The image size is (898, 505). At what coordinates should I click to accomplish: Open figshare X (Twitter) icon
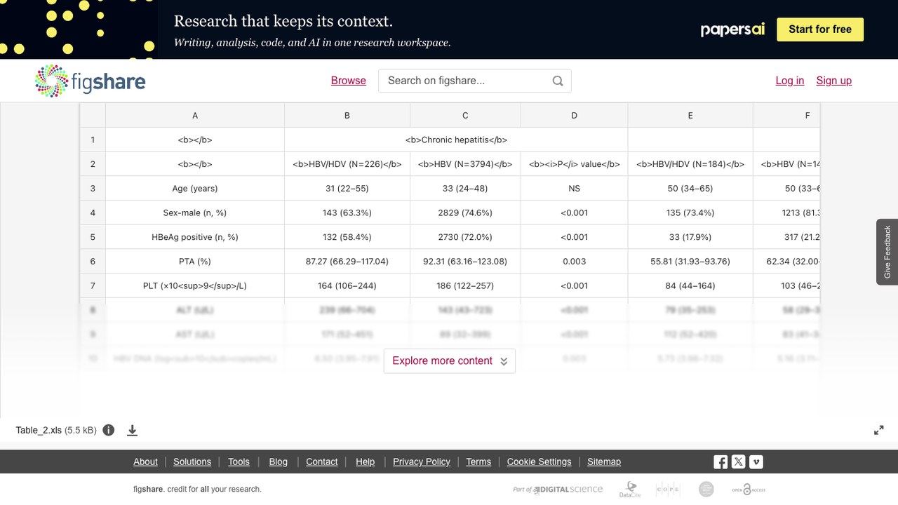738,462
